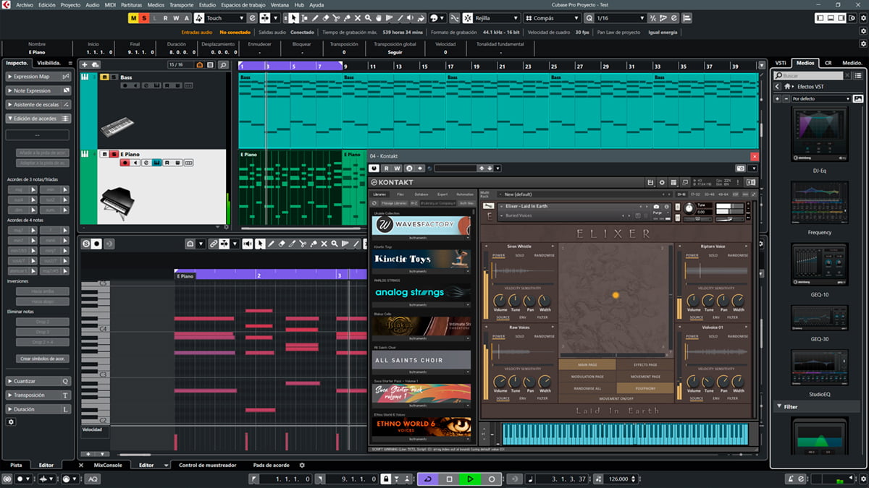Open the Archivo menu

[24, 4]
